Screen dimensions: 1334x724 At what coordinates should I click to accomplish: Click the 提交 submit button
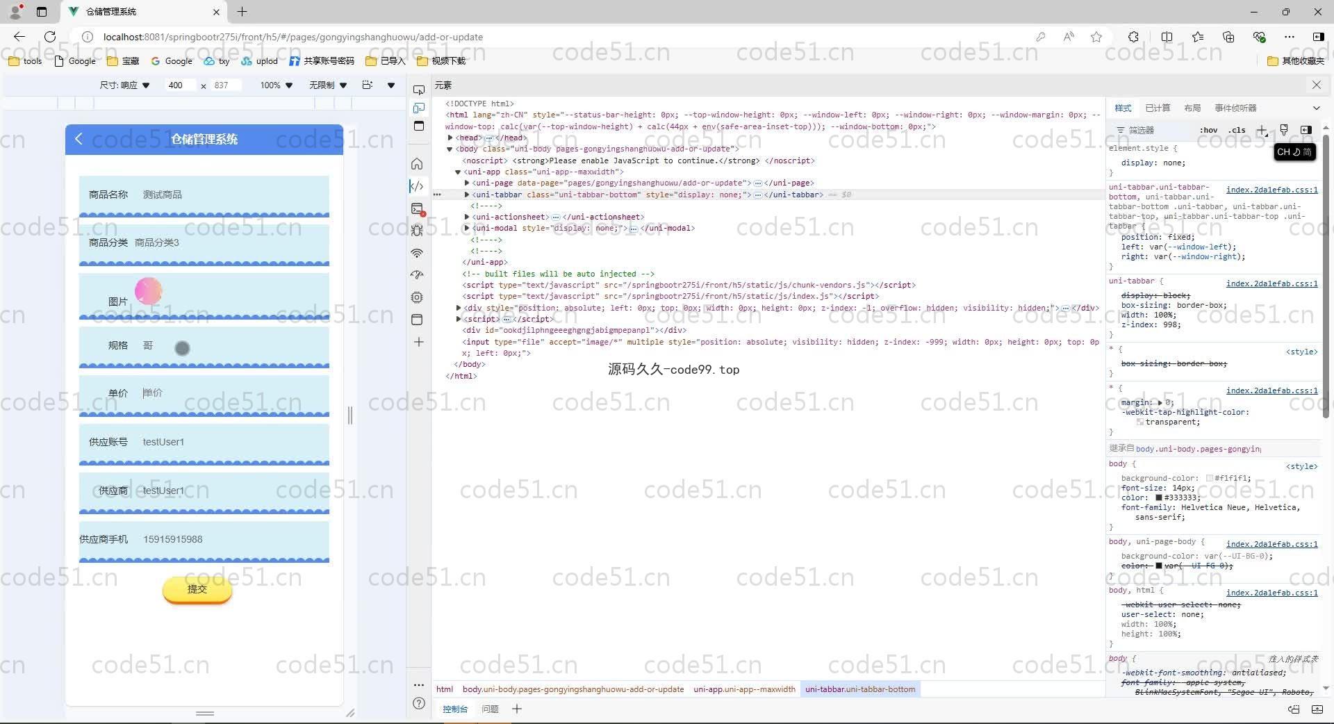pyautogui.click(x=197, y=589)
